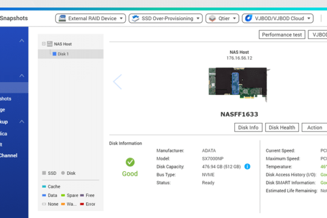Click the Snapshots heading text
327x218 pixels.
[14, 18]
